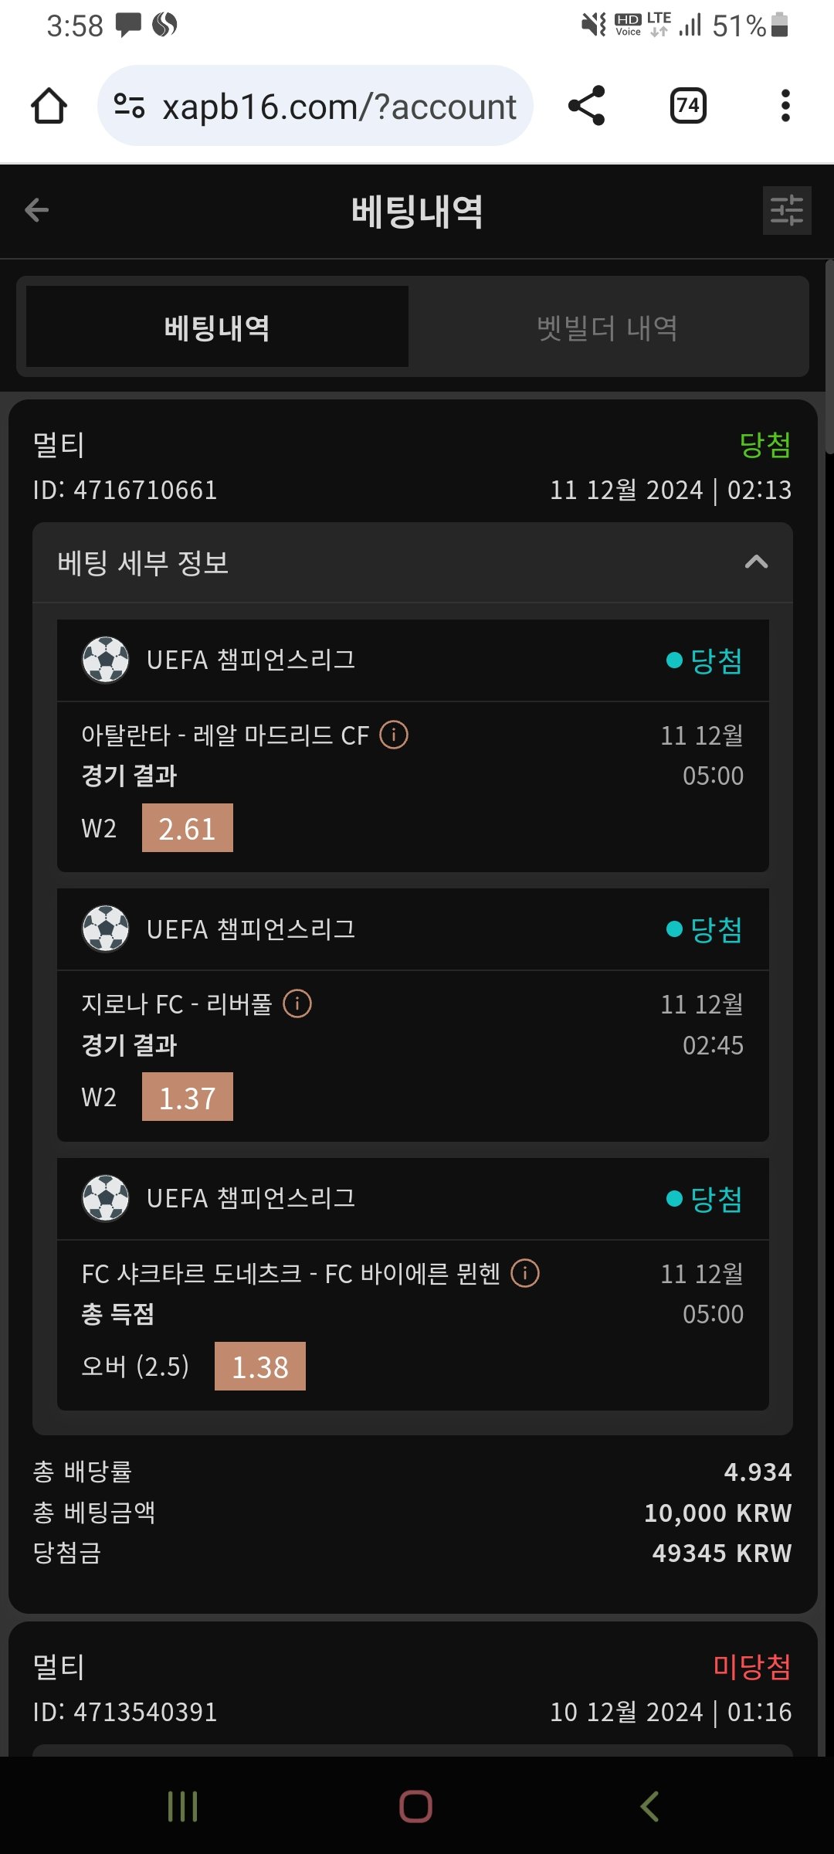Tap info icon next to 지로나 FC - 리버풀

tap(297, 1003)
